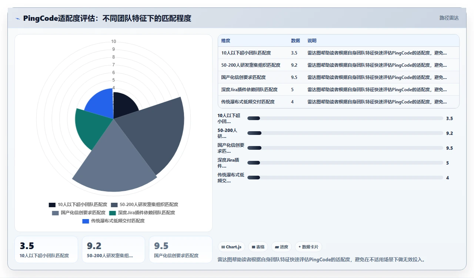Click the 表格 tag button
This screenshot has height=278, width=474.
(x=258, y=247)
